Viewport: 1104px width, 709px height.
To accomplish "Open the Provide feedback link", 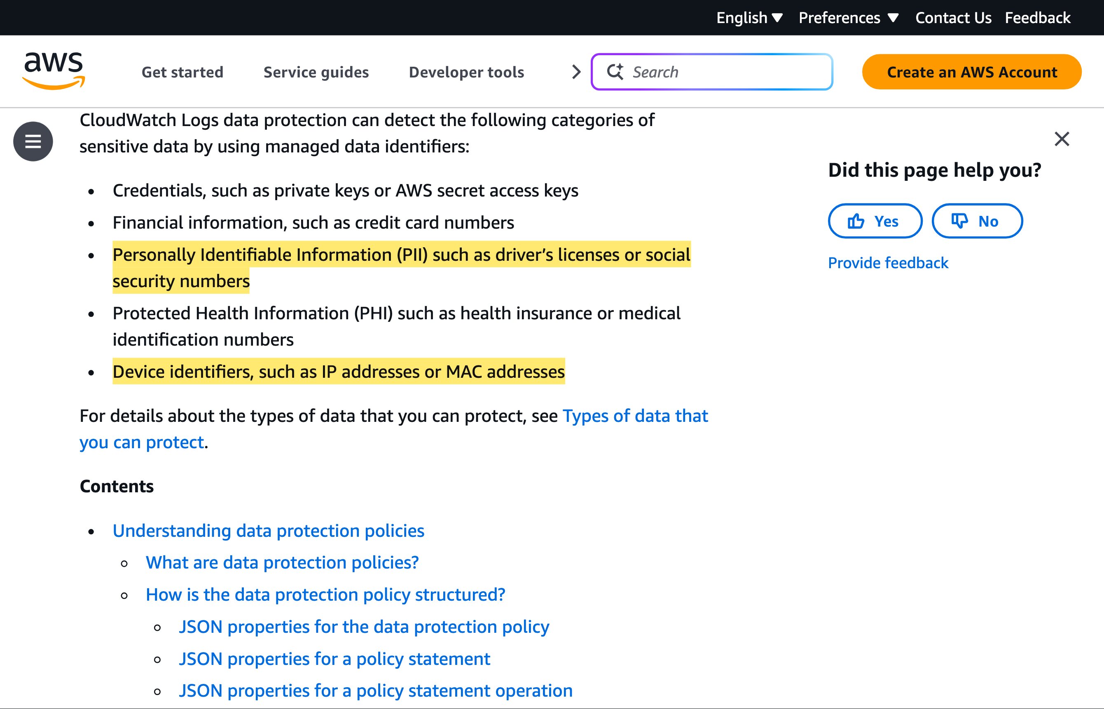I will pyautogui.click(x=888, y=262).
